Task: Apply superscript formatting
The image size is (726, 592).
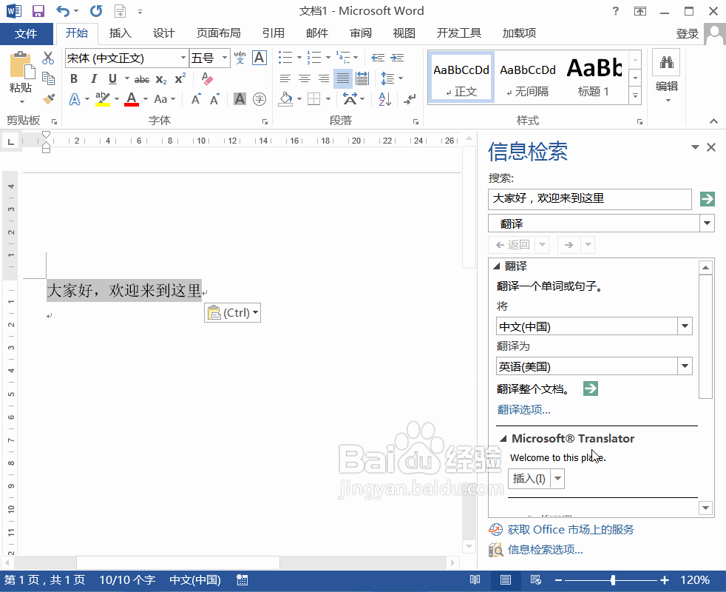Action: (x=180, y=78)
